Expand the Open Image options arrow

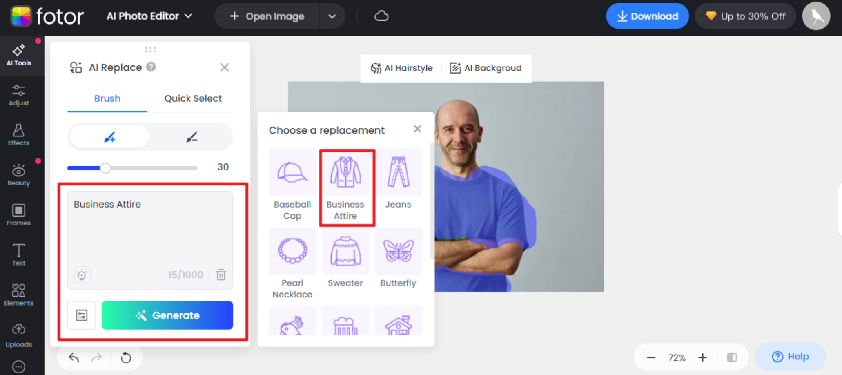(x=332, y=16)
